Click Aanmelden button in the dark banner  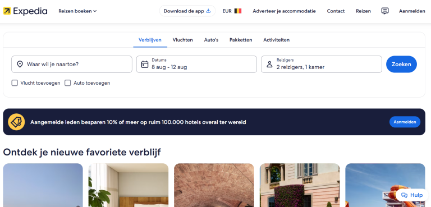(405, 122)
